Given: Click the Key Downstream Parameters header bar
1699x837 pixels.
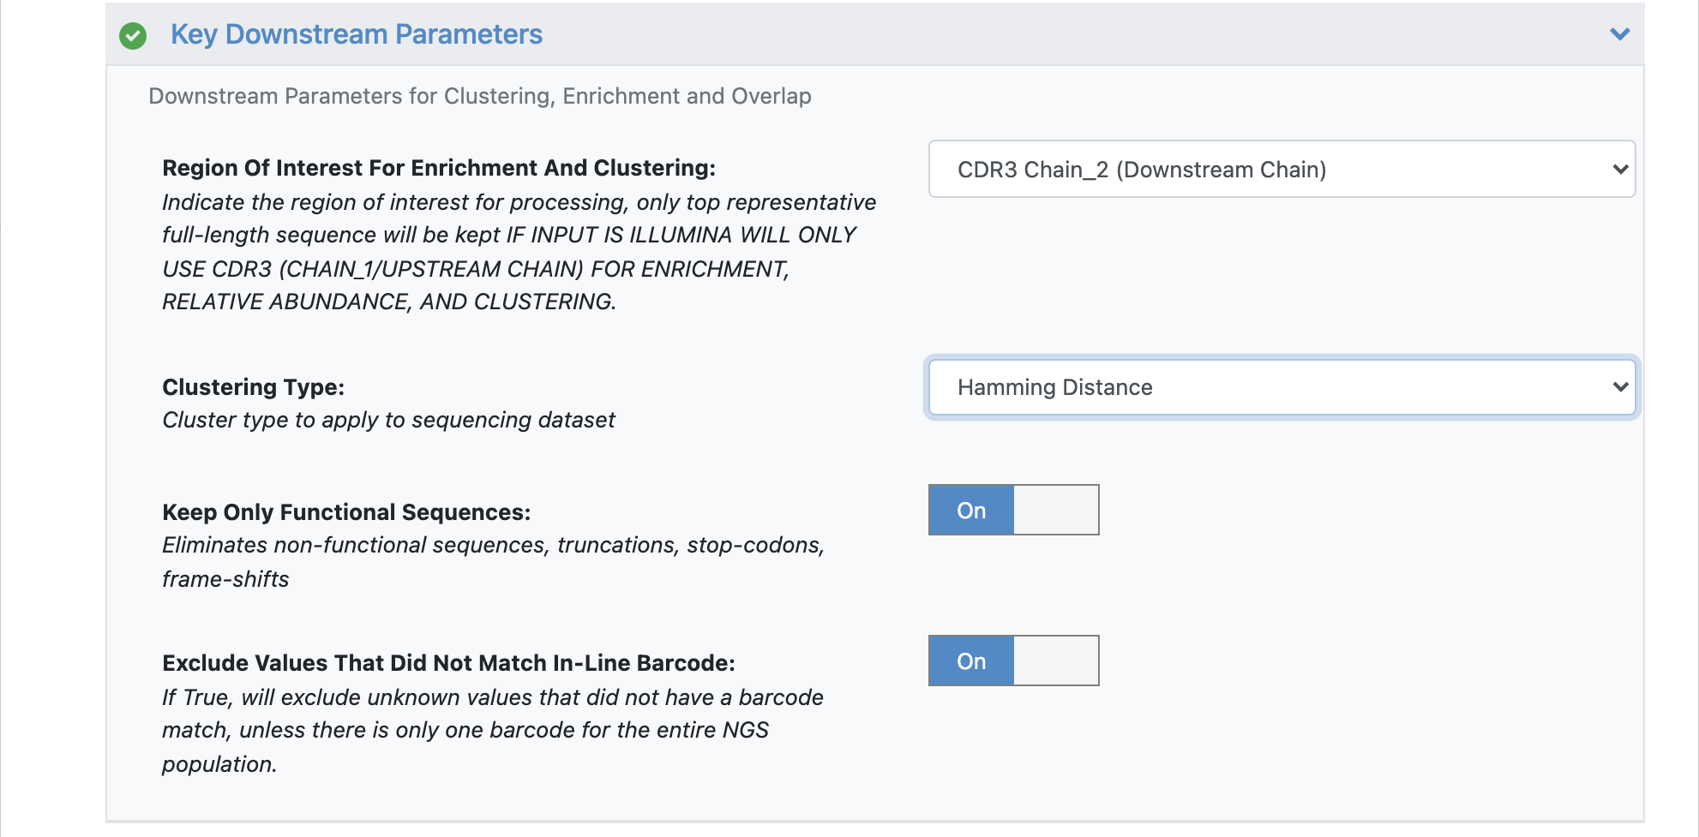Looking at the screenshot, I should click(874, 34).
